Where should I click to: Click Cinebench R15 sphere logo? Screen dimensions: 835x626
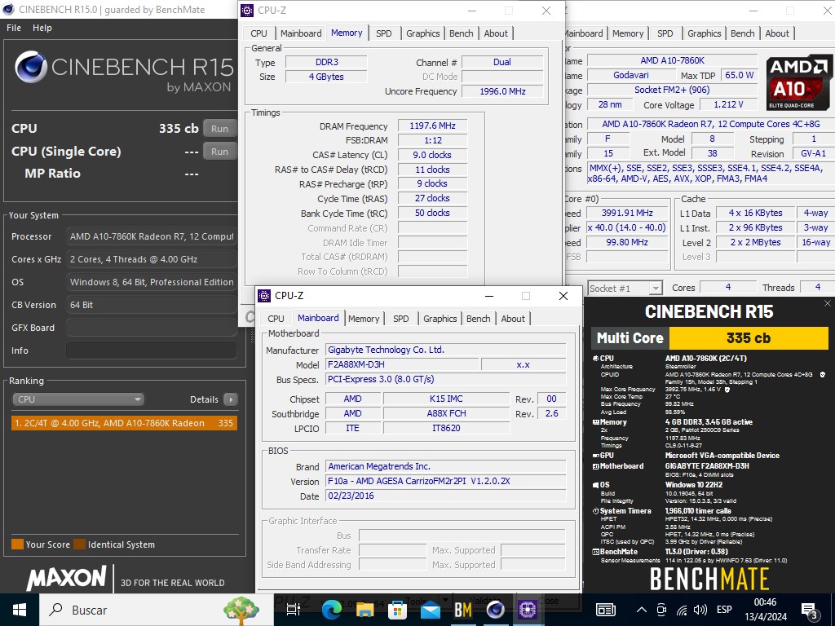[31, 67]
